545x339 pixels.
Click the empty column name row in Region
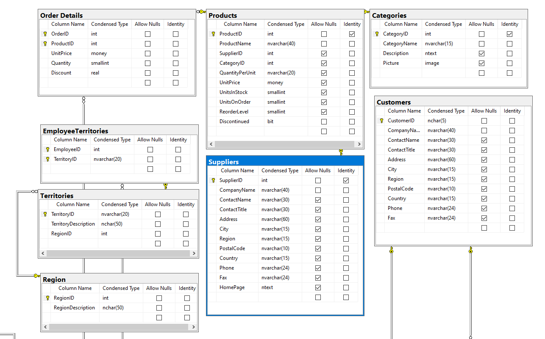75,317
